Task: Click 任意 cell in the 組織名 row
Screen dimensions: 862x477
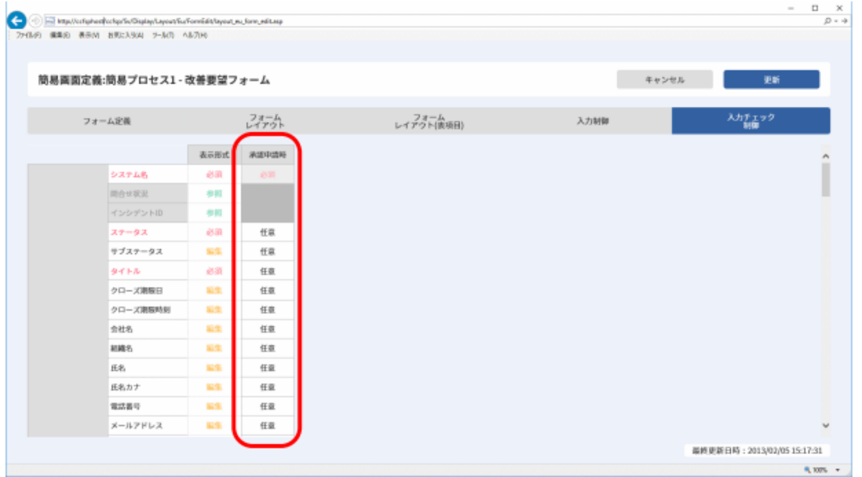Action: click(x=268, y=348)
